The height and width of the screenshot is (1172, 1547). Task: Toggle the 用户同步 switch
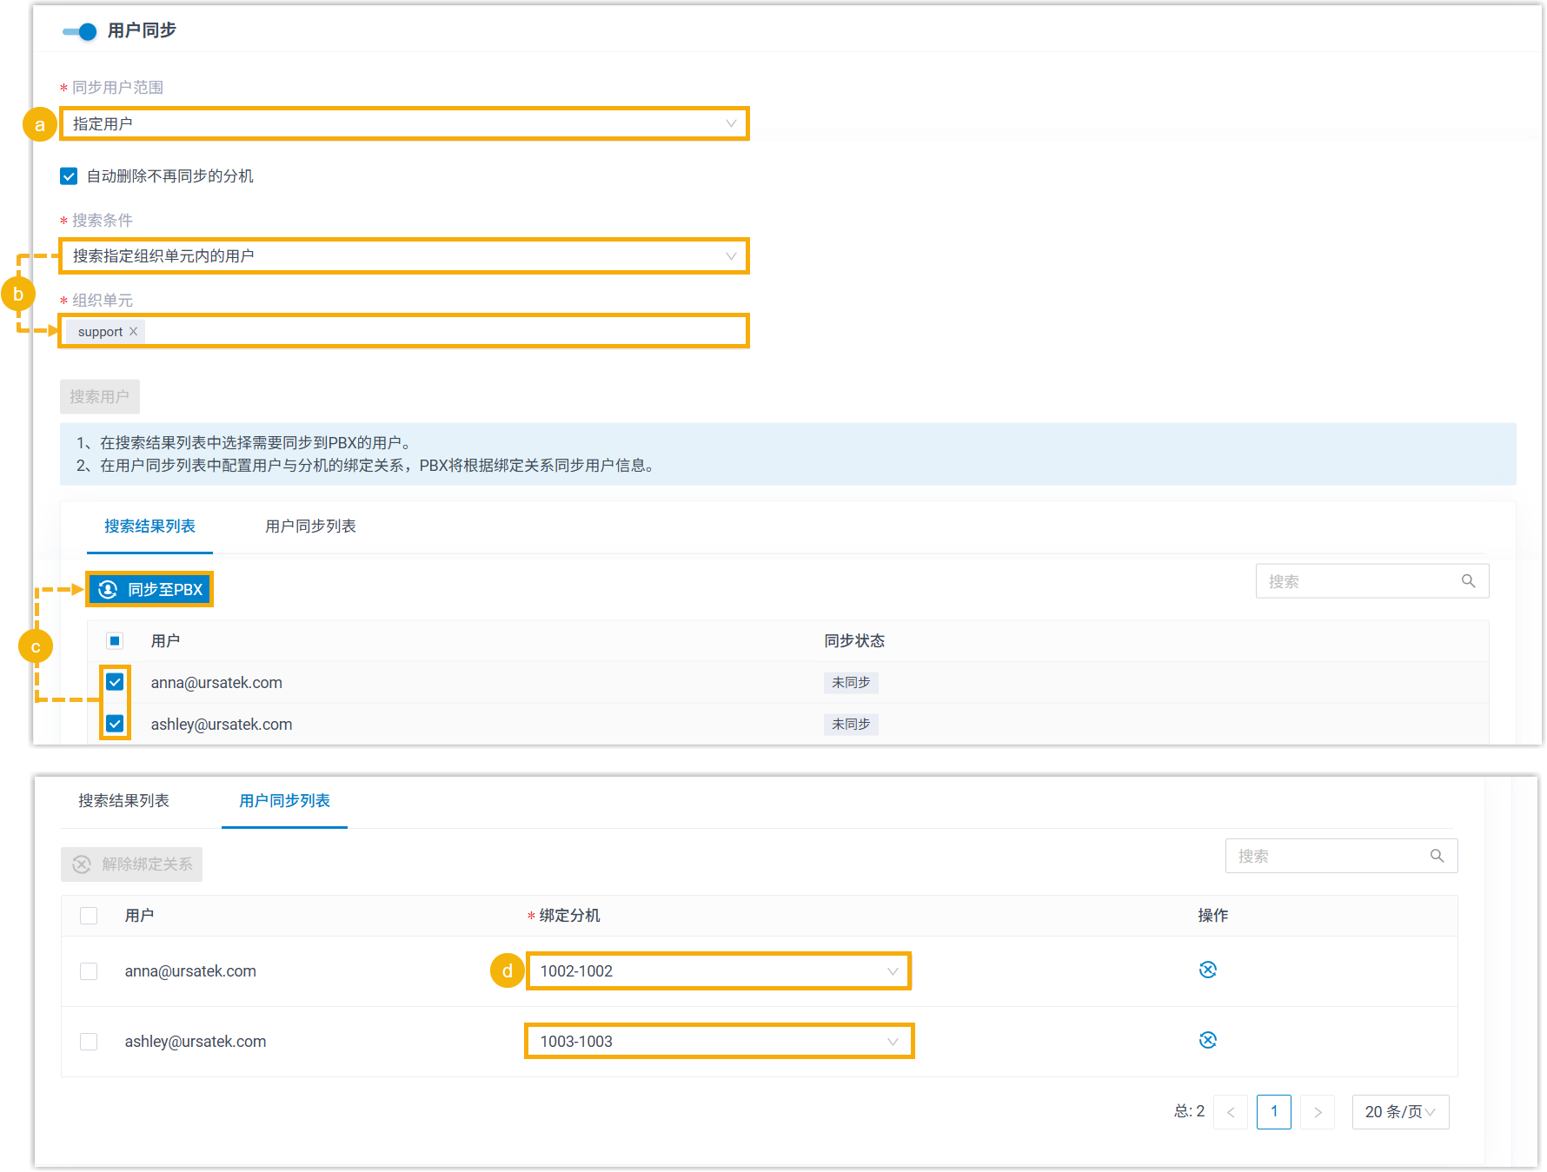[80, 32]
